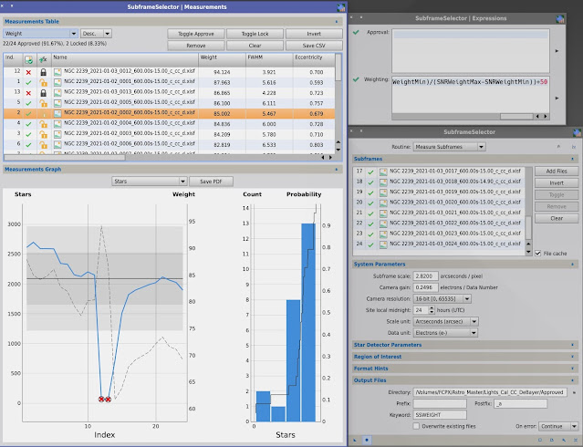
Task: Open the Stars graph property dropdown
Action: [149, 182]
